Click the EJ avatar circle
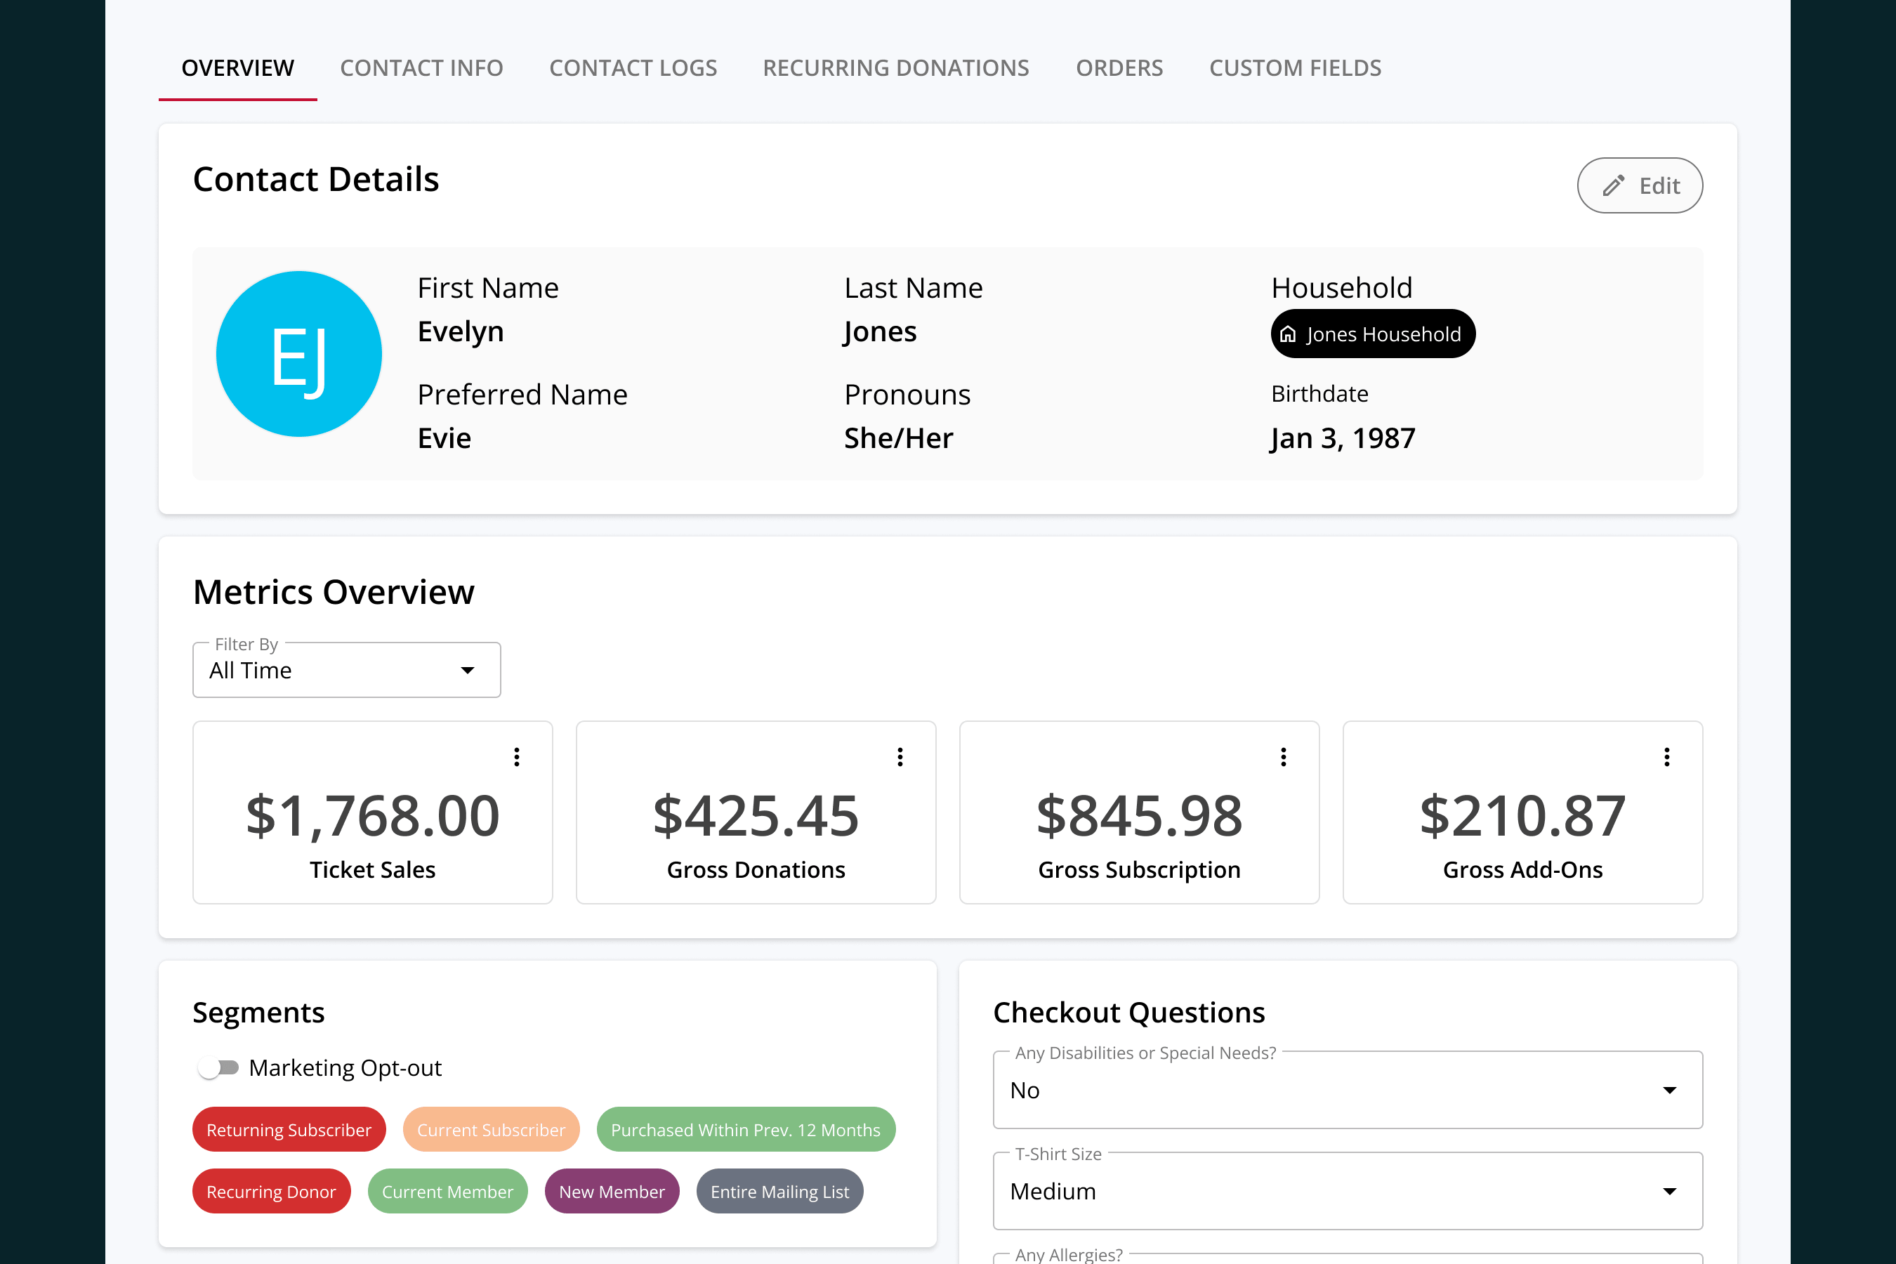The width and height of the screenshot is (1896, 1264). point(299,354)
